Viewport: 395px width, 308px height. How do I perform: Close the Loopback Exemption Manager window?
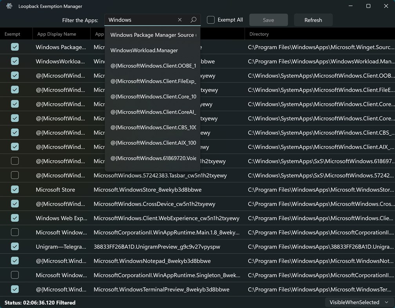point(386,6)
